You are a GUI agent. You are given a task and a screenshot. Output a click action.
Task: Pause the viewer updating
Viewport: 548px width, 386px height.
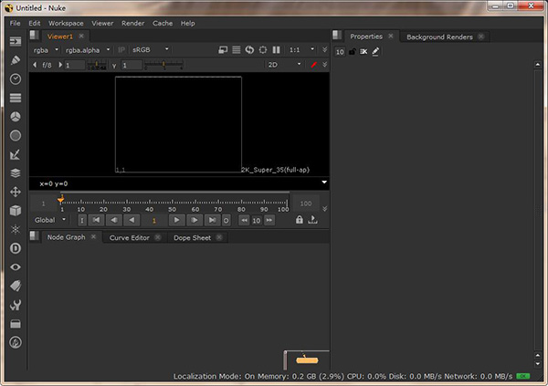[x=276, y=50]
